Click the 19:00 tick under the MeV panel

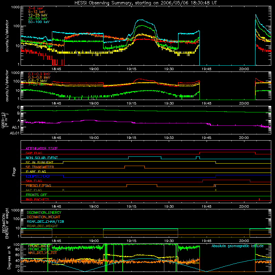click(94, 103)
